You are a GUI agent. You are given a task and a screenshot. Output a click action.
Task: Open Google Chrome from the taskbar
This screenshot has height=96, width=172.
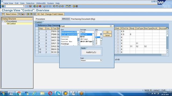pyautogui.click(x=19, y=93)
